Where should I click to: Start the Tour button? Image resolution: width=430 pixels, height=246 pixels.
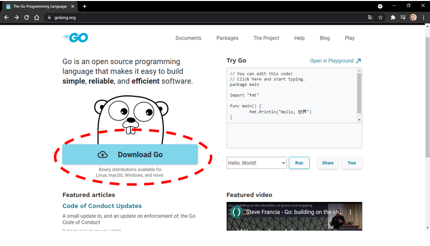(x=352, y=163)
